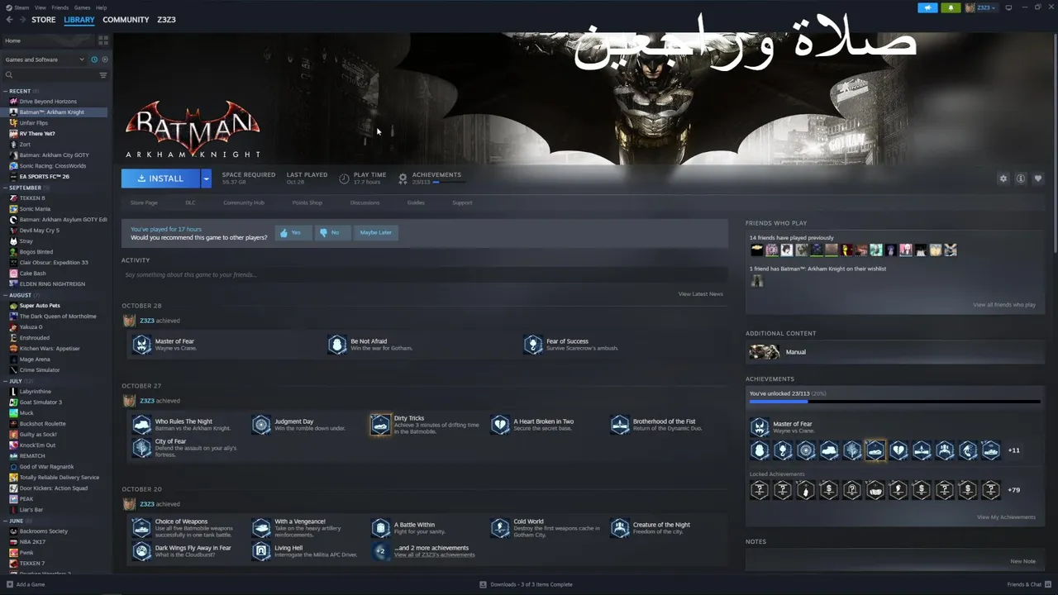Open game settings gear icon
Image resolution: width=1058 pixels, height=595 pixels.
click(1003, 178)
